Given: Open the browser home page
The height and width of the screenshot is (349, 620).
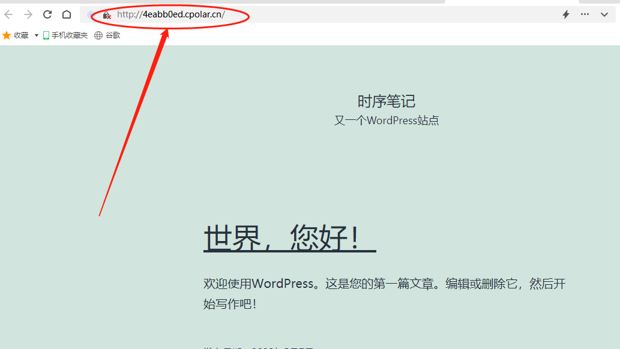Looking at the screenshot, I should [67, 14].
